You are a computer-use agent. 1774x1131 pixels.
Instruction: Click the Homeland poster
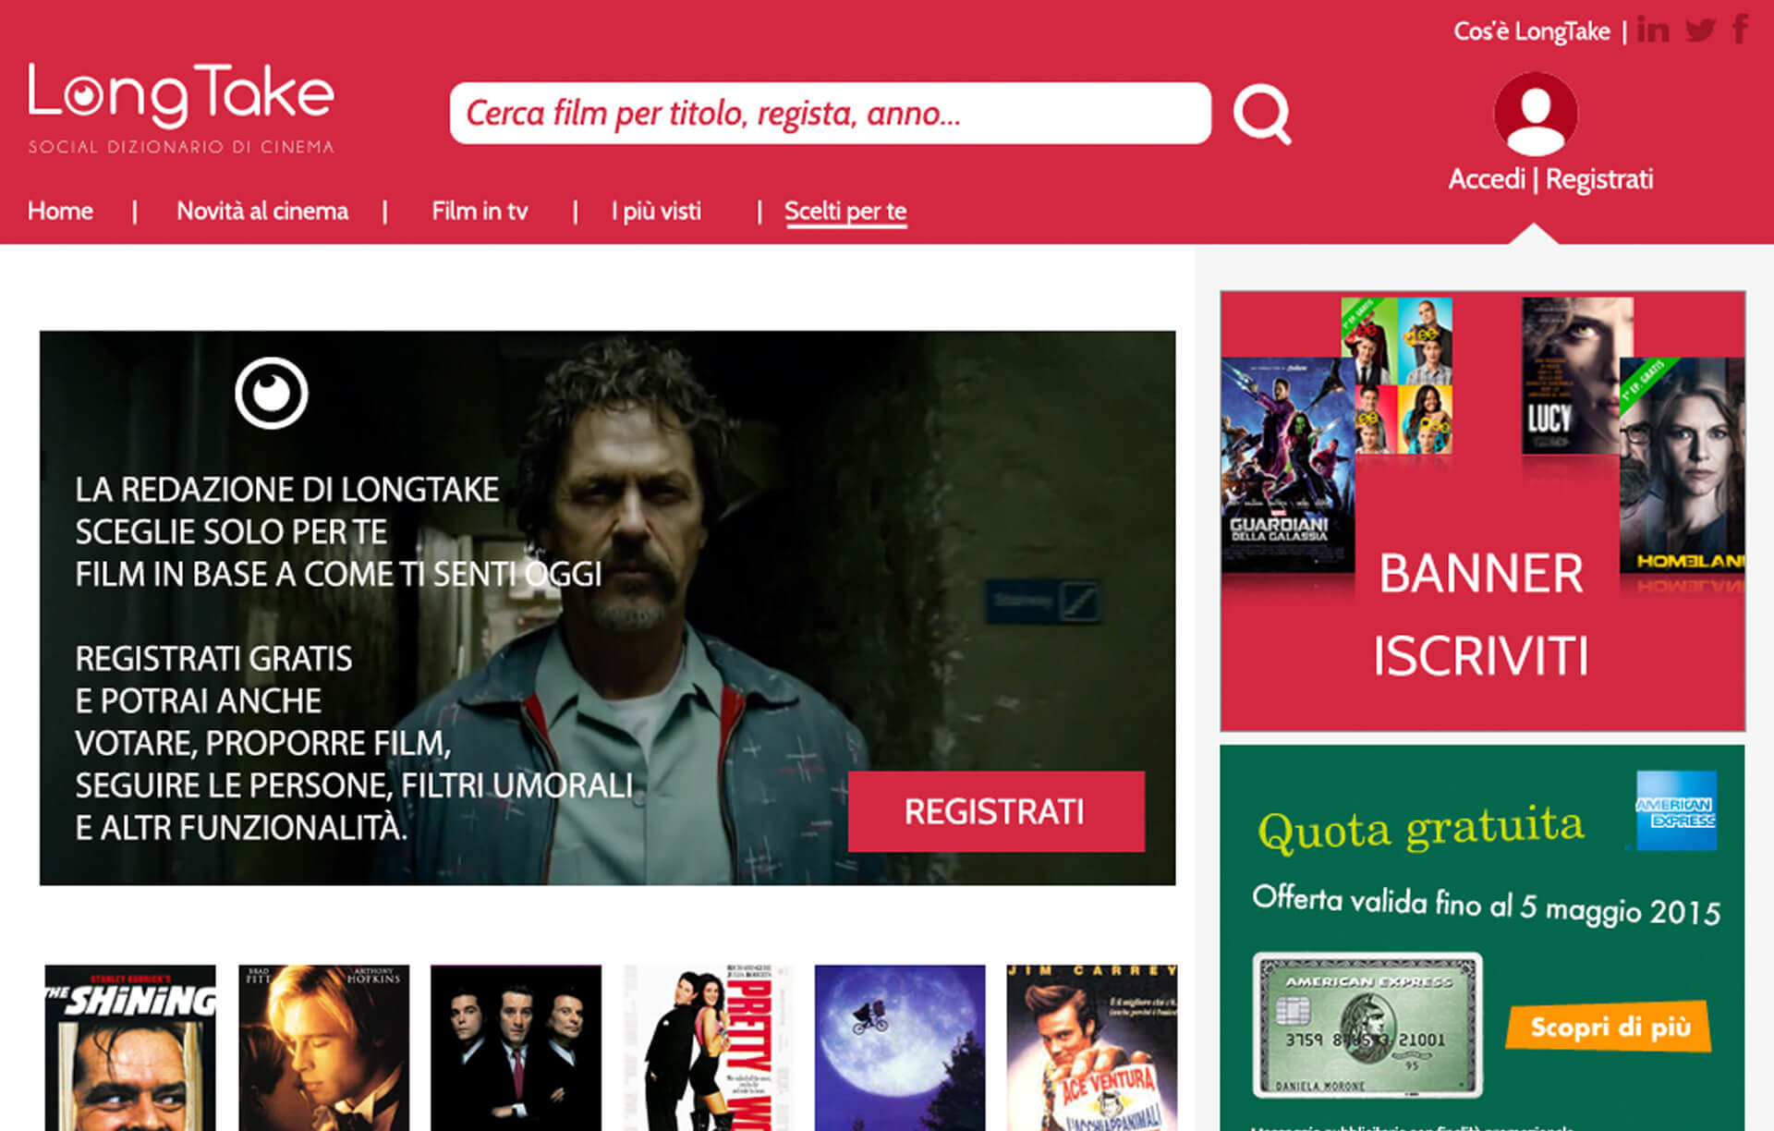(x=1682, y=465)
